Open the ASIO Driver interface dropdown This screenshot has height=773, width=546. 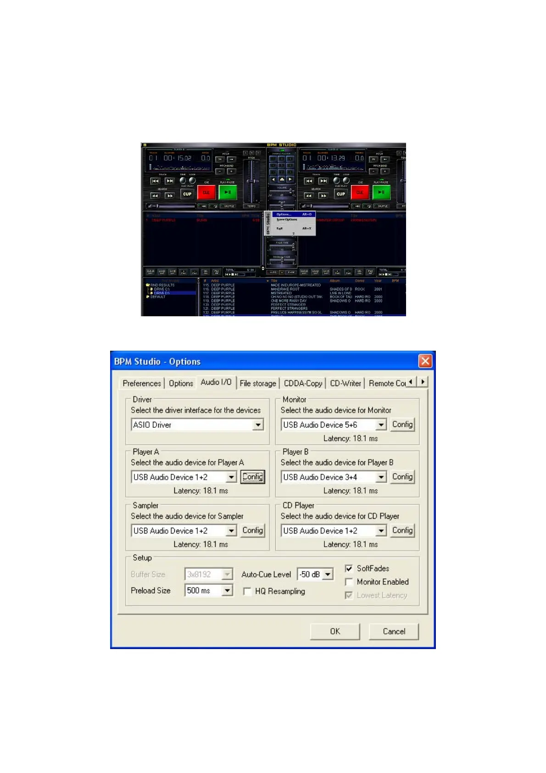(x=258, y=425)
